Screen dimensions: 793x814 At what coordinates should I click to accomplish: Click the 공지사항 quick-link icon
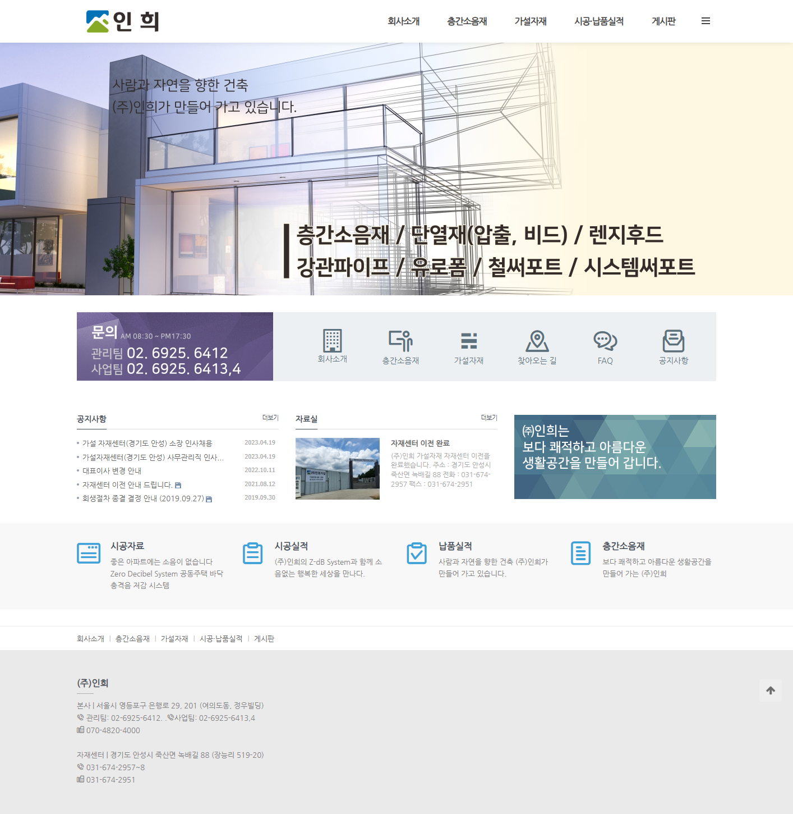tap(673, 341)
